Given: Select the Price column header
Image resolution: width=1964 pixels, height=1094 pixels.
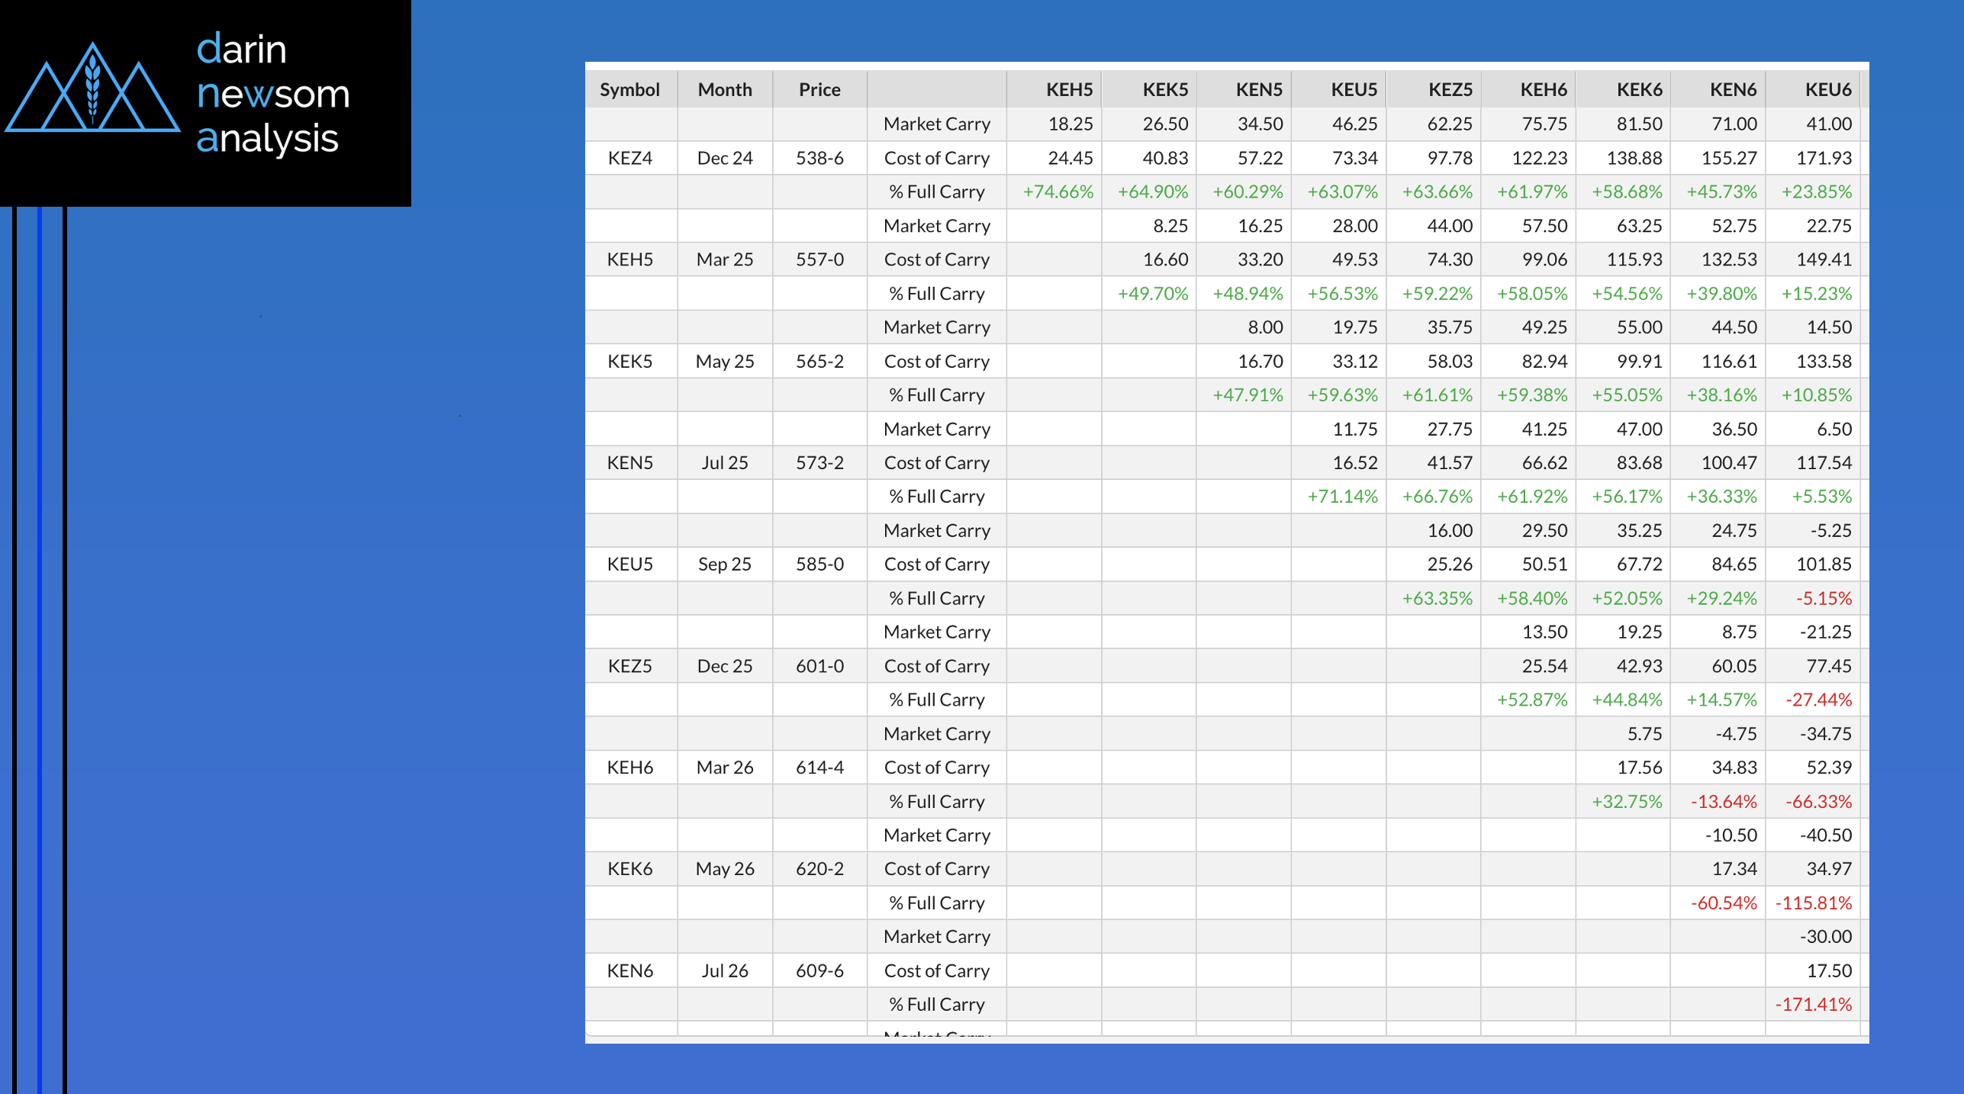Looking at the screenshot, I should pos(819,89).
